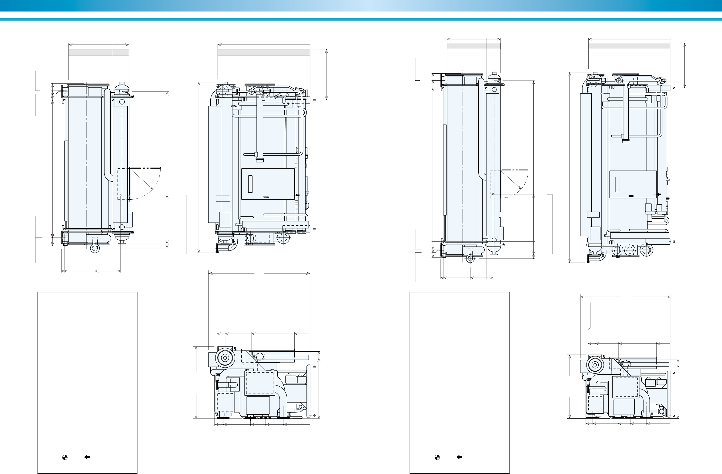The image size is (722, 474).
Task: Click control panel box in right-page side view
Action: point(633,184)
